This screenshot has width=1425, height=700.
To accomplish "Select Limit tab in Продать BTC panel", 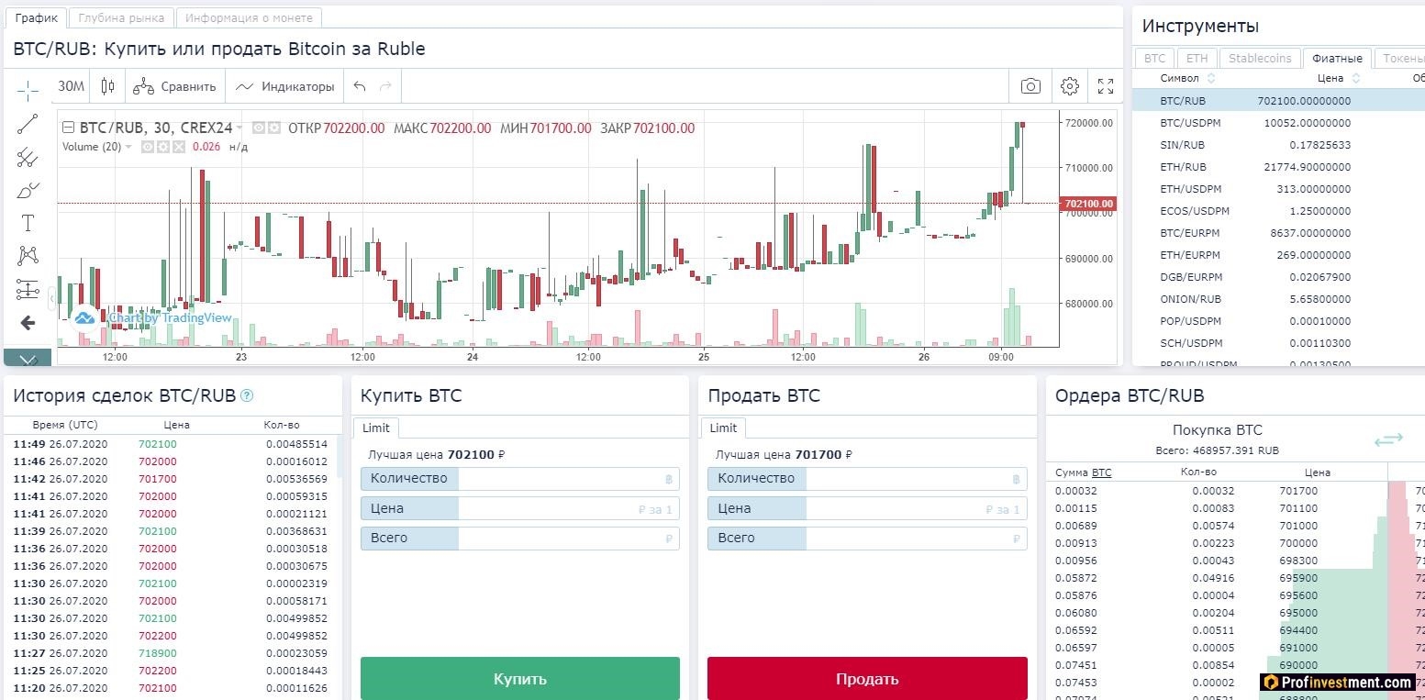I will (723, 428).
